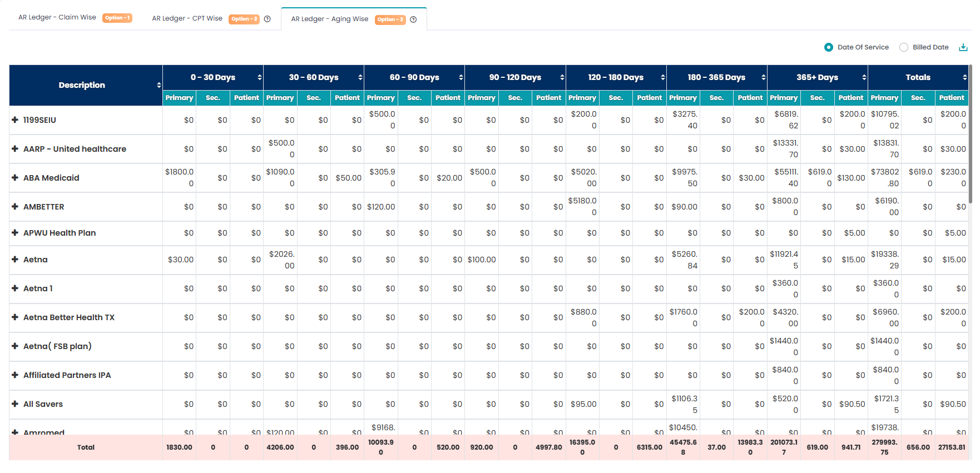
Task: Expand the Aetna Better Health TX row
Action: (x=15, y=317)
